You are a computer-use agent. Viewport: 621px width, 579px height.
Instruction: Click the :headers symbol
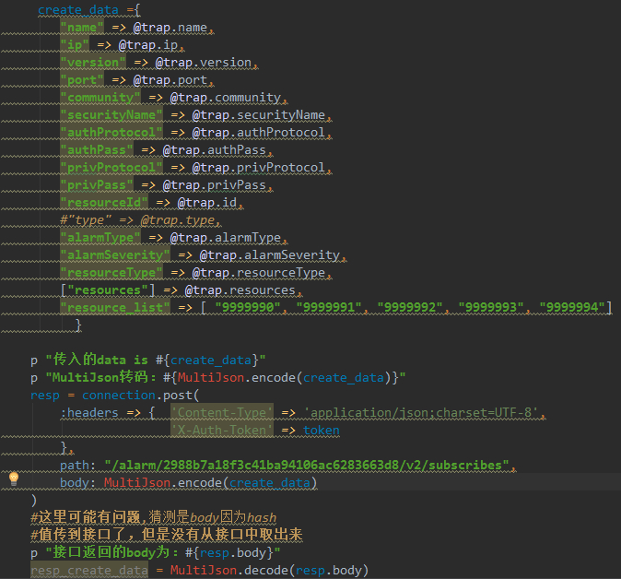coord(89,412)
